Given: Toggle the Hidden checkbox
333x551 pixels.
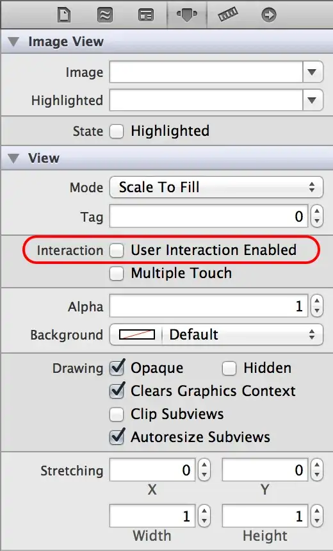Looking at the screenshot, I should click(229, 368).
